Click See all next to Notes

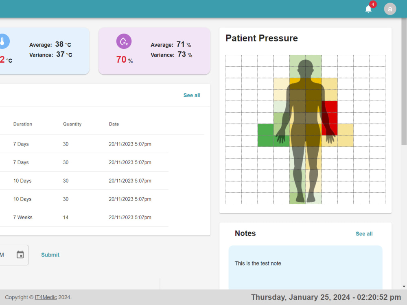(364, 234)
